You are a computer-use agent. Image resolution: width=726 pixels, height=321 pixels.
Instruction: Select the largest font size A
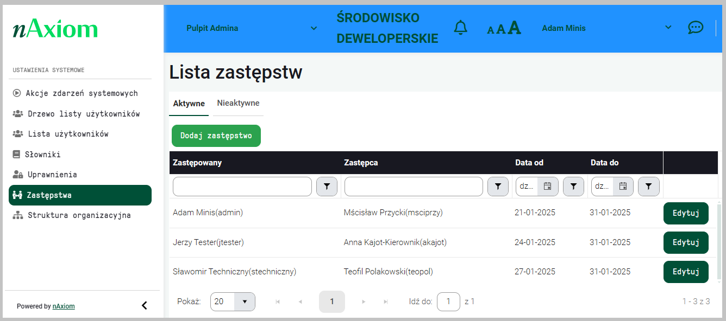tap(514, 27)
